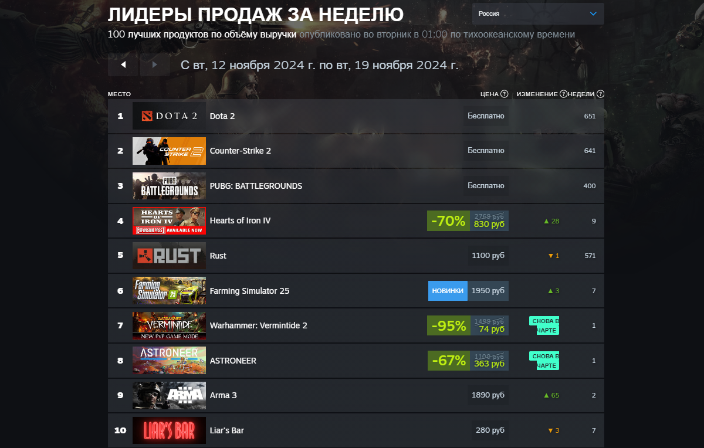This screenshot has width=704, height=448.
Task: Open the Liar's Bar neon thumbnail
Action: pyautogui.click(x=169, y=430)
